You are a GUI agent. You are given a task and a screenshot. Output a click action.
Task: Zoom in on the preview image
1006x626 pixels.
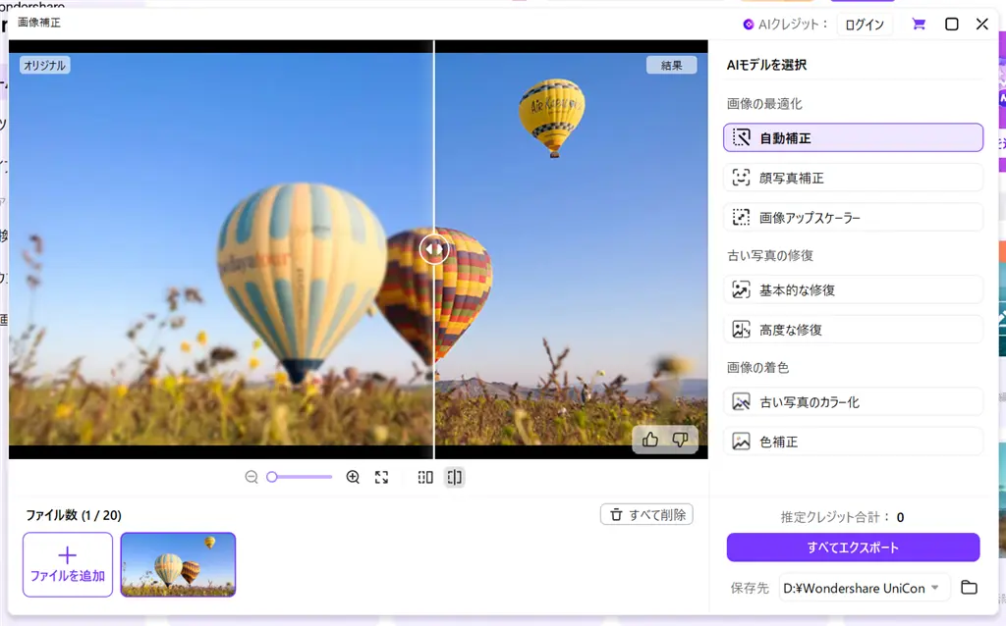(353, 477)
